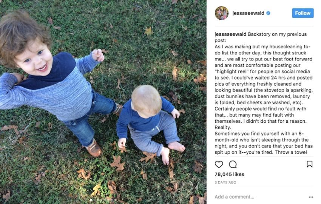
Task: Follow the jessaseewald account
Action: coord(303,13)
